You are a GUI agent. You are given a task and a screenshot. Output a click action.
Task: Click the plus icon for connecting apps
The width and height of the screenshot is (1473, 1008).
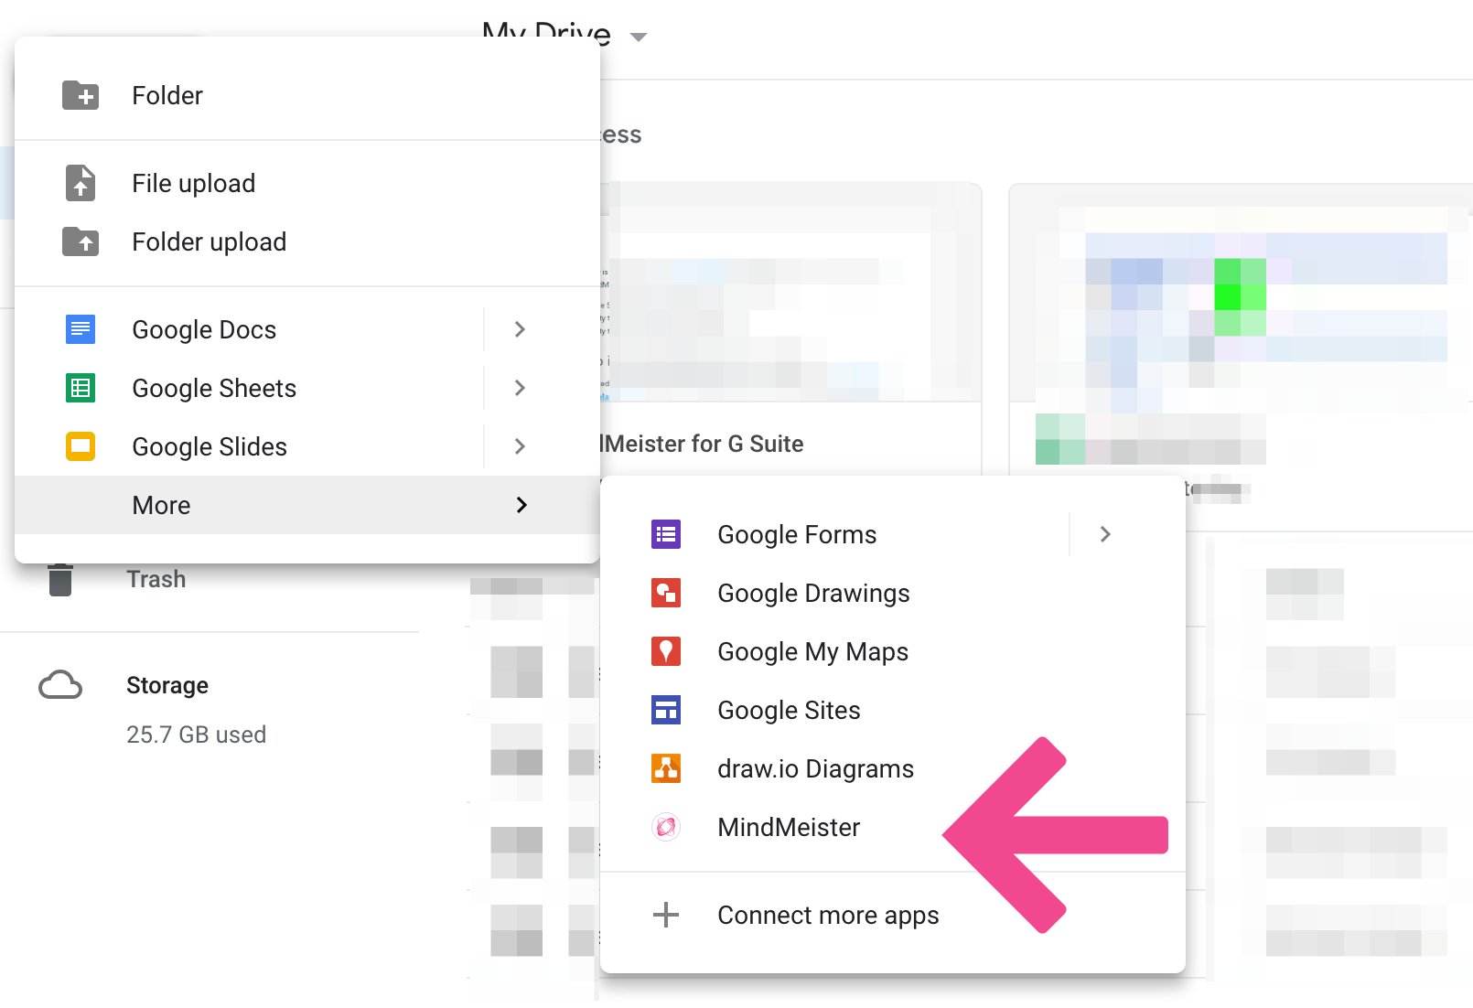point(666,915)
